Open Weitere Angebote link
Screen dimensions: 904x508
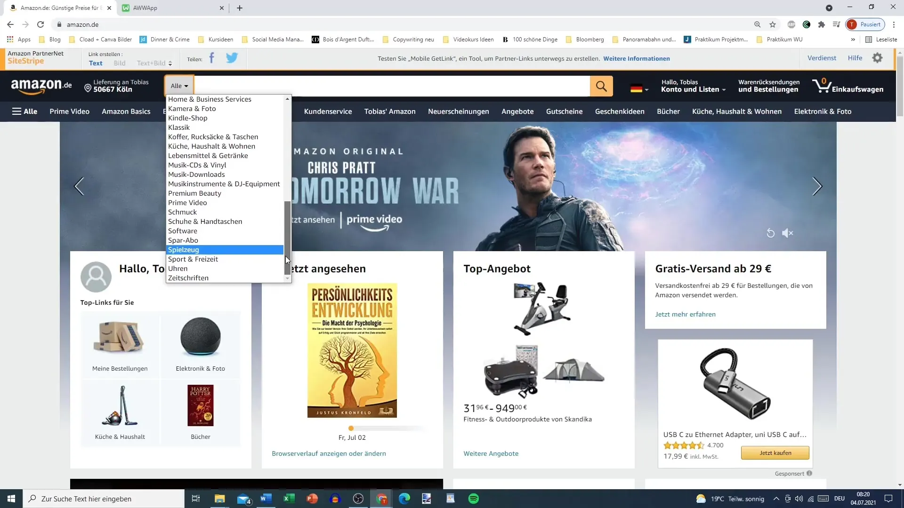coord(491,453)
